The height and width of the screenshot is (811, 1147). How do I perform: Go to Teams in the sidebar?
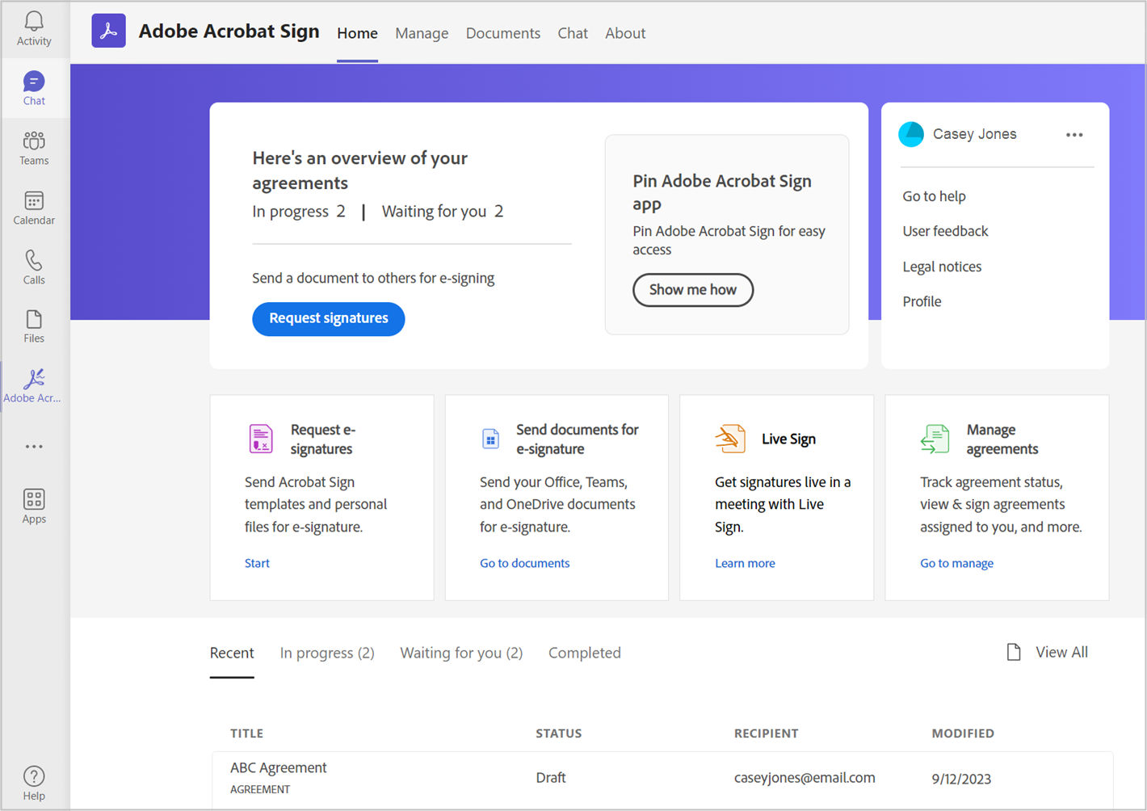point(34,148)
